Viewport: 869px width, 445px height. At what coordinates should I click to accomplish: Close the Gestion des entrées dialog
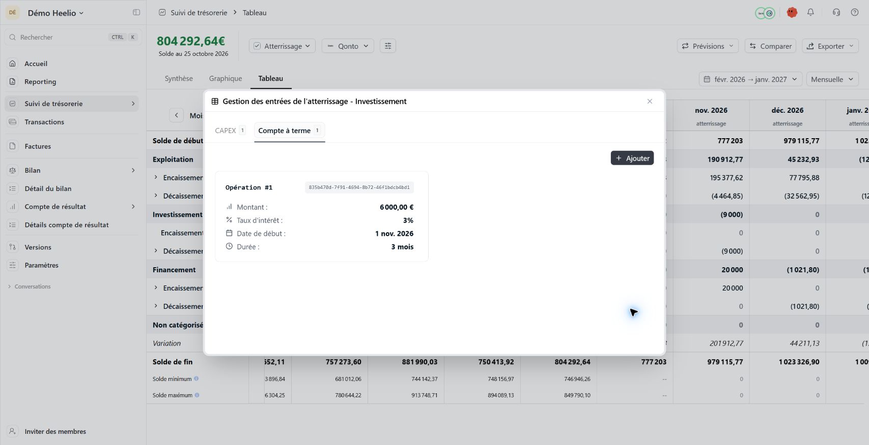pyautogui.click(x=650, y=101)
